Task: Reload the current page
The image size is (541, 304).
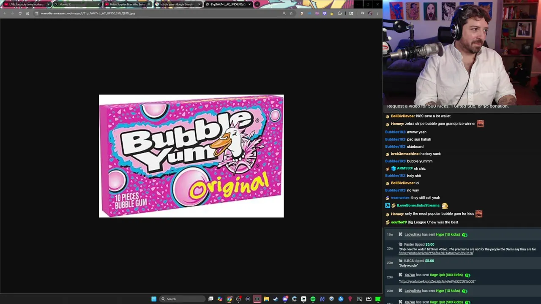Action: [x=20, y=13]
